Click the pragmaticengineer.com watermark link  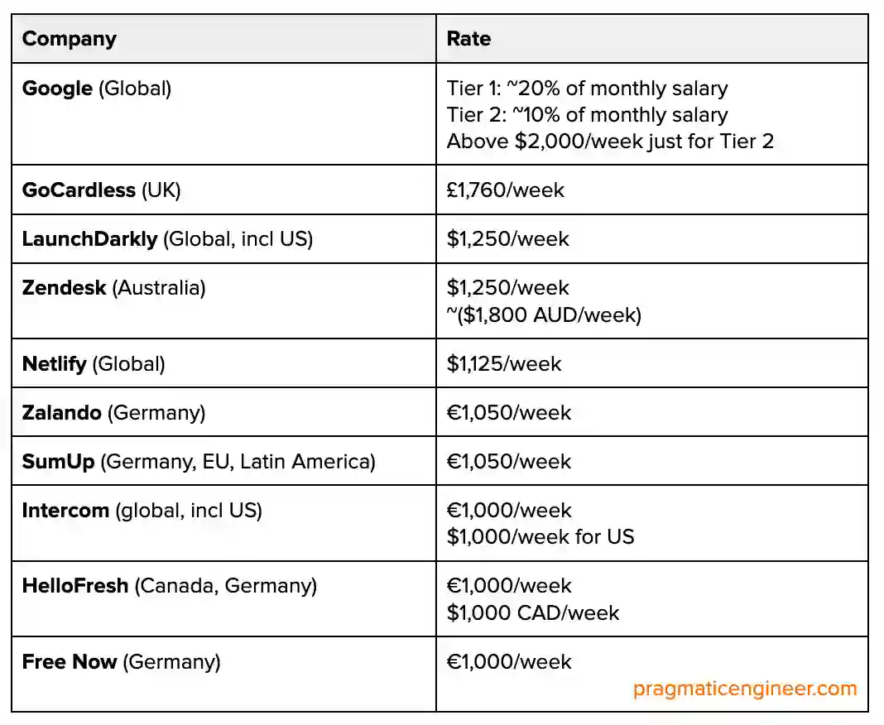pos(745,689)
